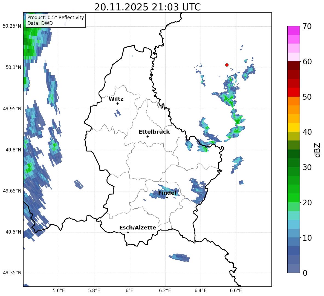Viewport: 324px width, 296px height.
Task: Click the 6.6°E longitude label
Action: [x=236, y=291]
